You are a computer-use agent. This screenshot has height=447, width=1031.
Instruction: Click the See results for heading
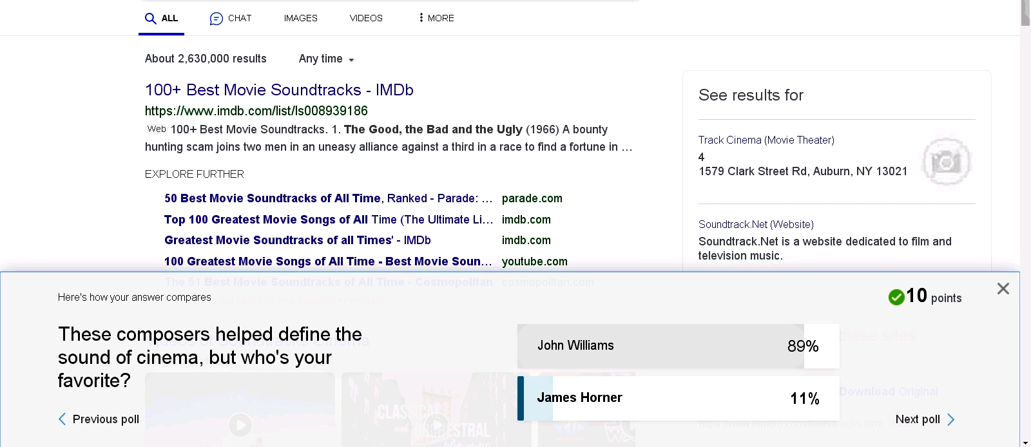pyautogui.click(x=751, y=95)
